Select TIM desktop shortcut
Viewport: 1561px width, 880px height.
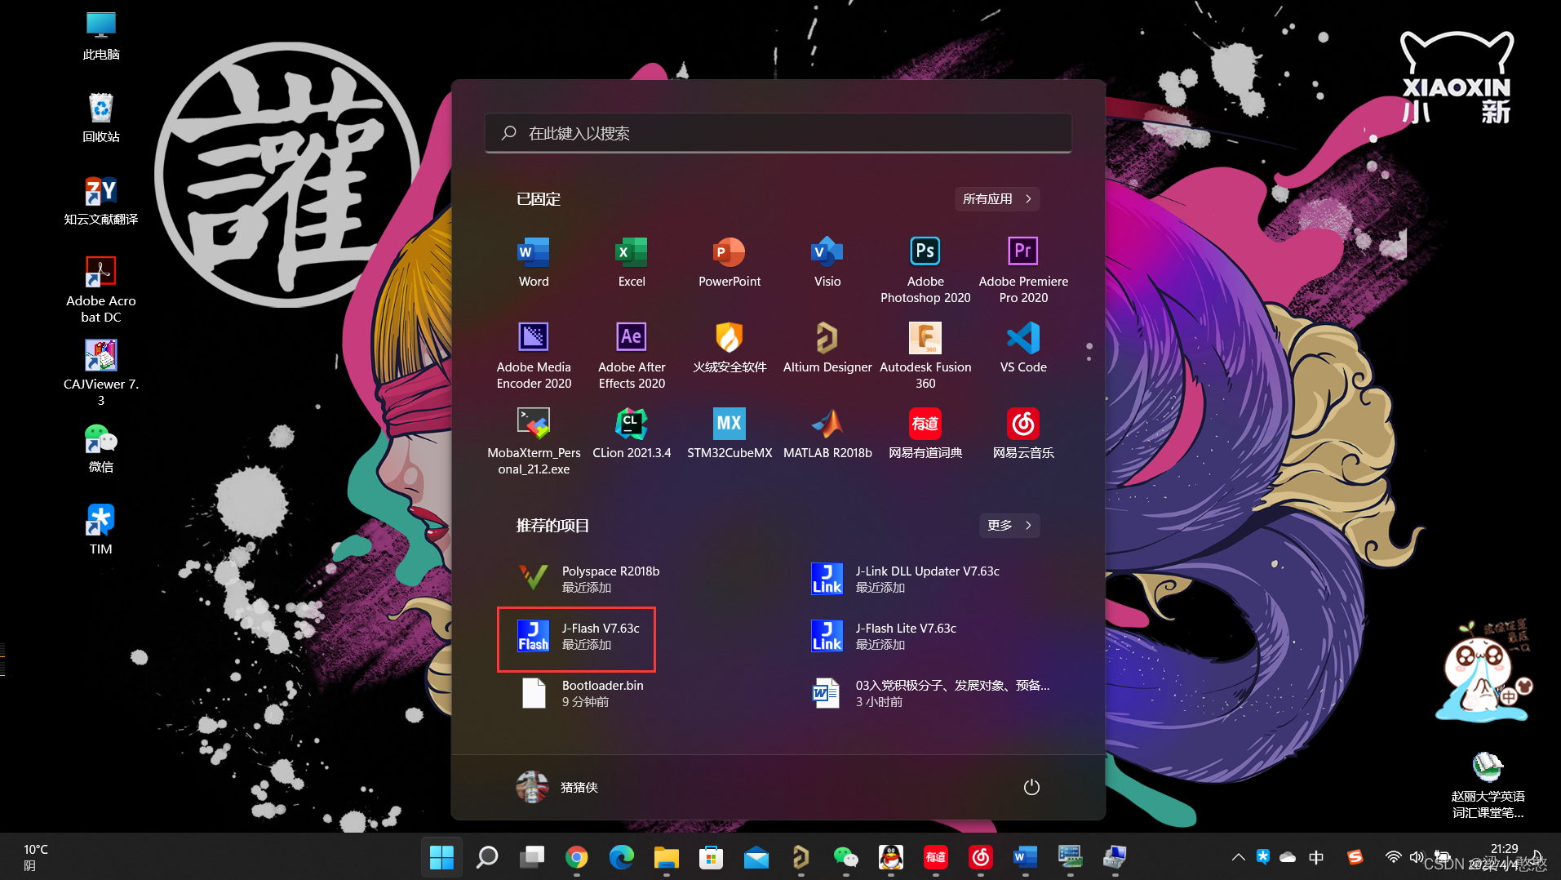tap(101, 531)
